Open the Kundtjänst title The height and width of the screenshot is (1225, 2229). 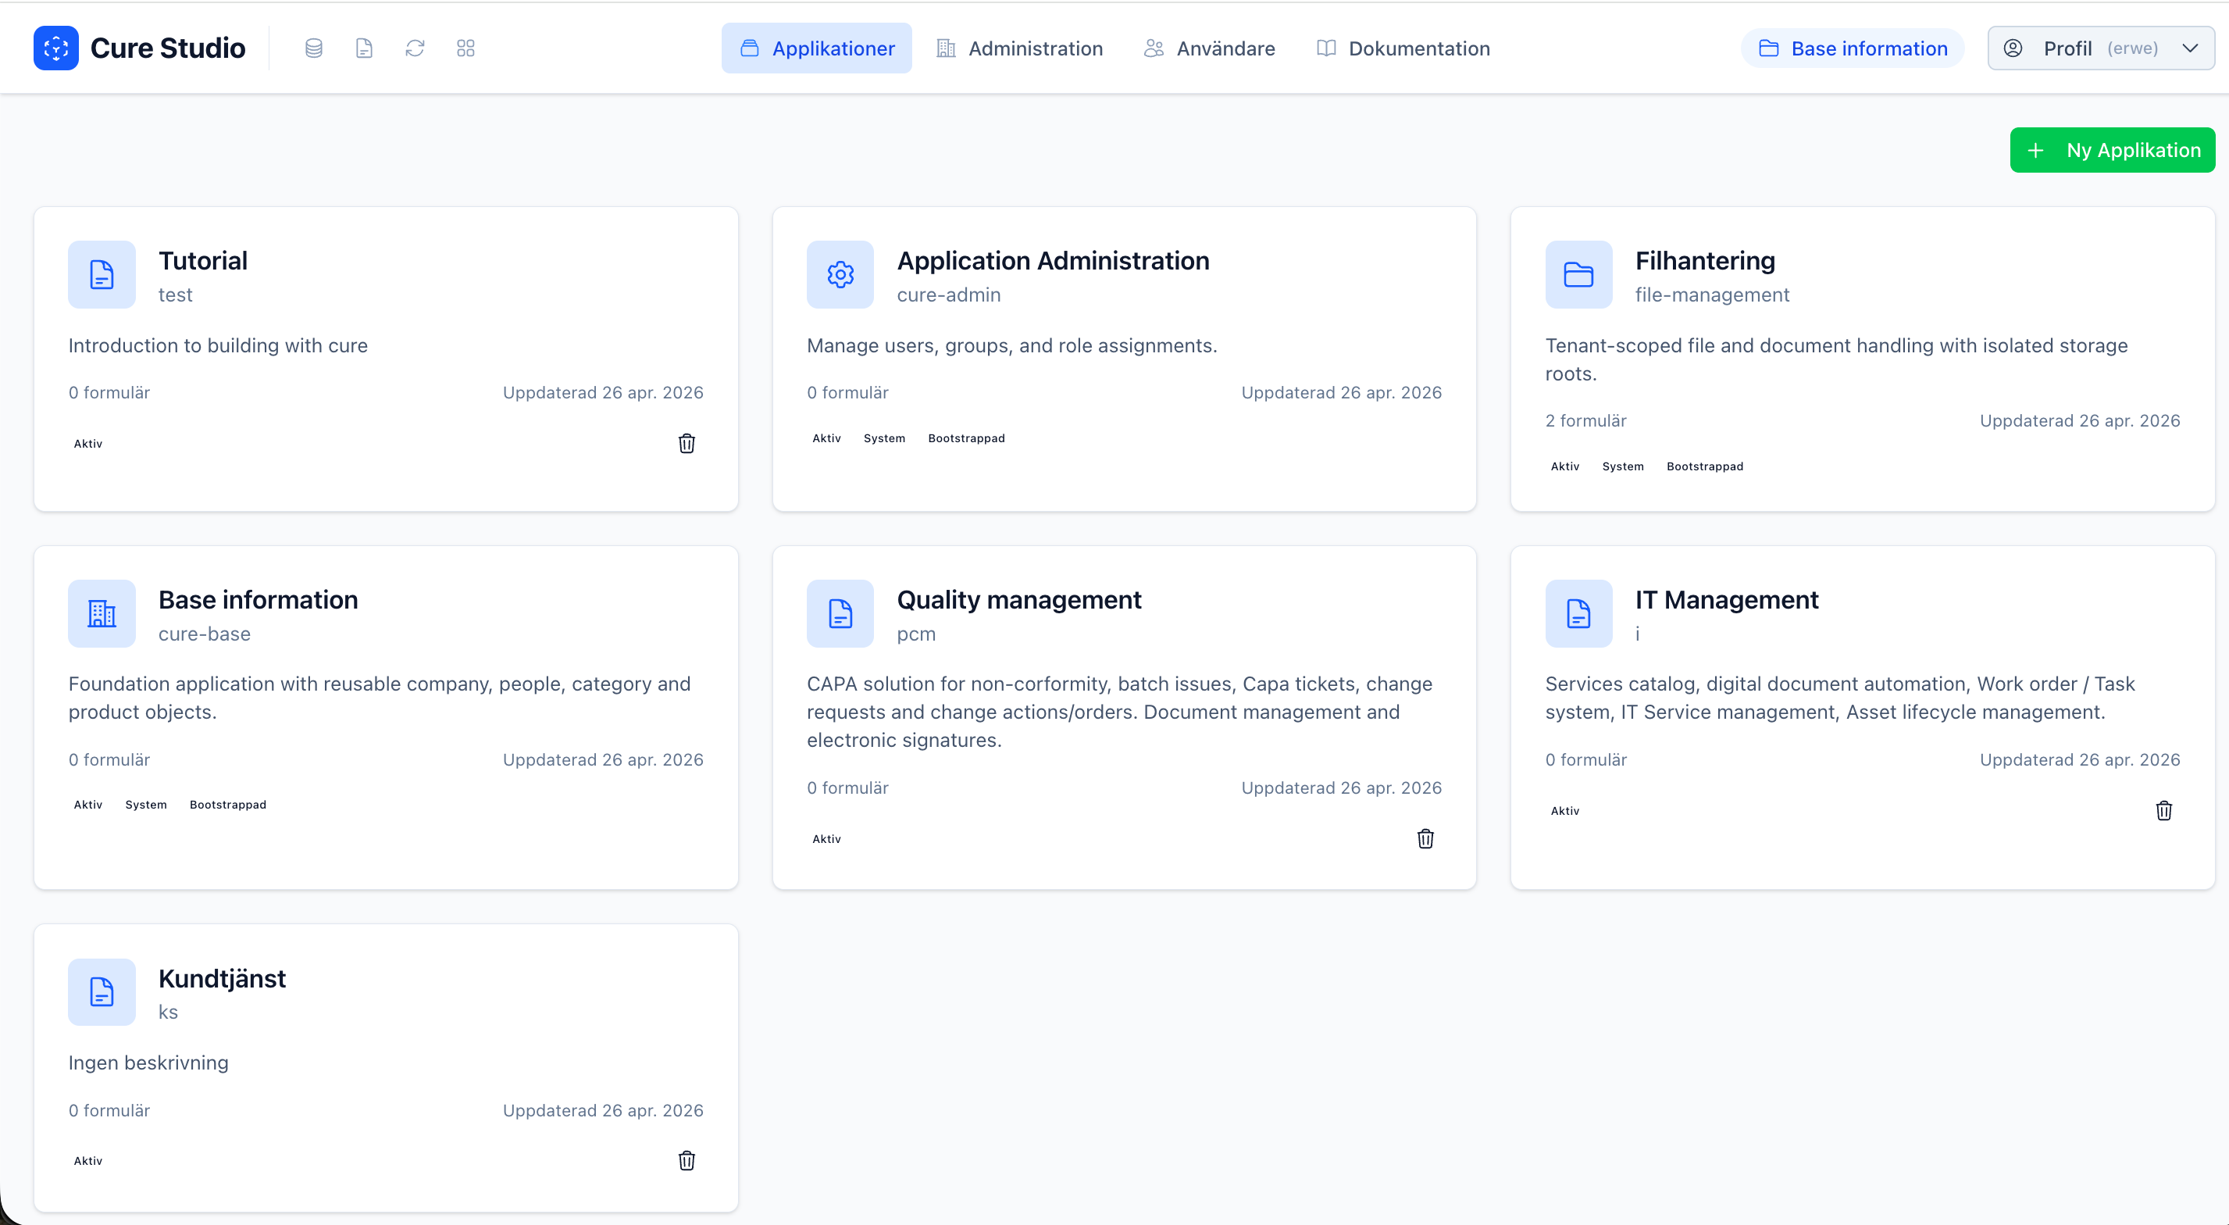(x=222, y=978)
